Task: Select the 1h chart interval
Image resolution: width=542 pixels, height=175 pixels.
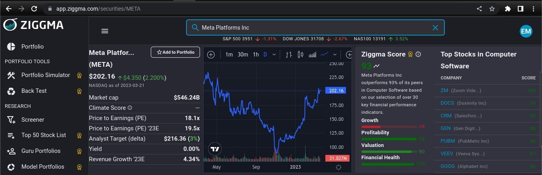Action: pos(256,55)
